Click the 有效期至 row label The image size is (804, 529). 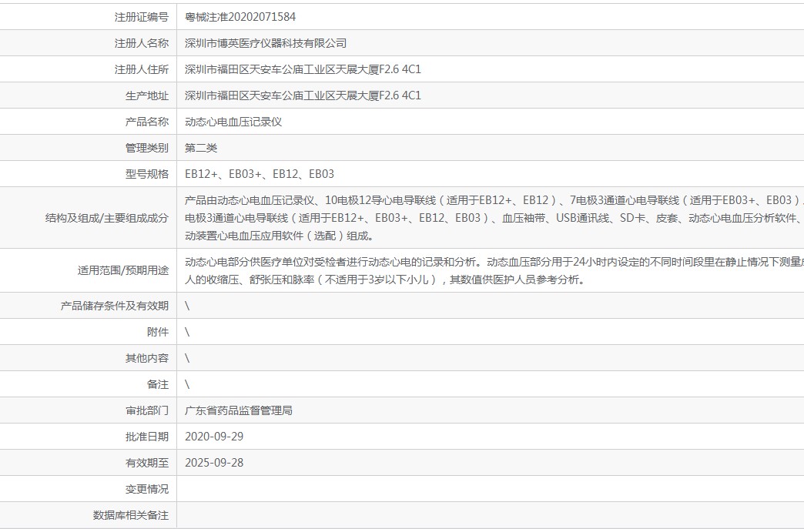(147, 462)
